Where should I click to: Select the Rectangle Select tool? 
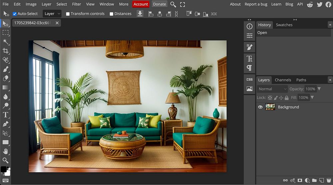pos(6,33)
